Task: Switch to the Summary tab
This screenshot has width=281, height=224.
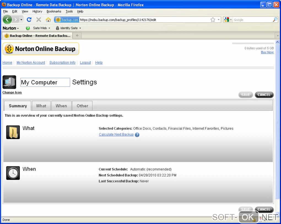Action: tap(18, 106)
